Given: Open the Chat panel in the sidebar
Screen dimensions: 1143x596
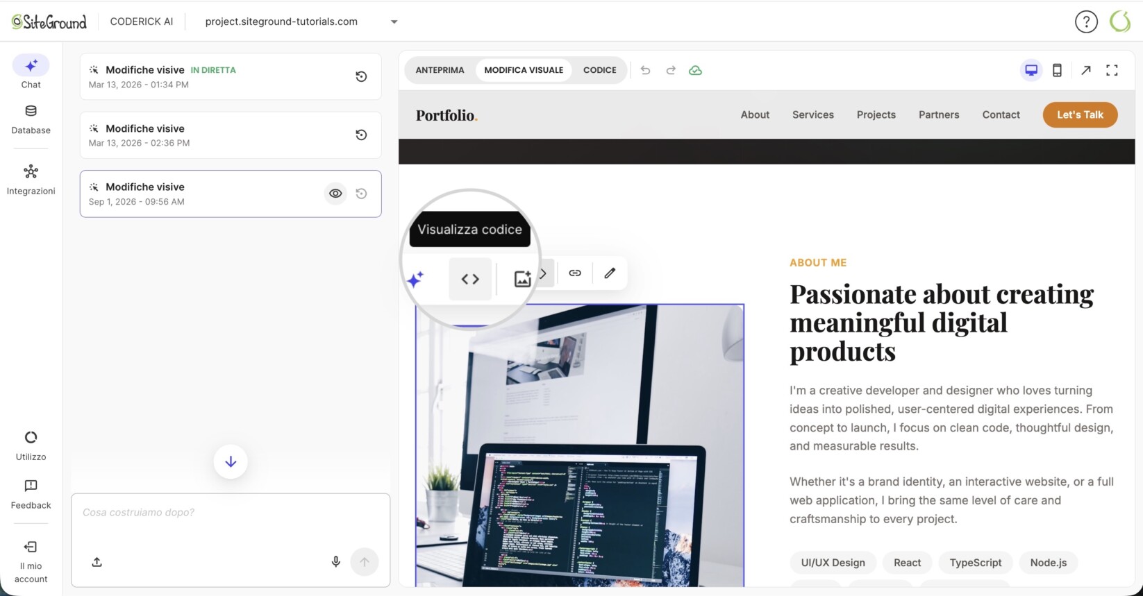Looking at the screenshot, I should point(31,72).
